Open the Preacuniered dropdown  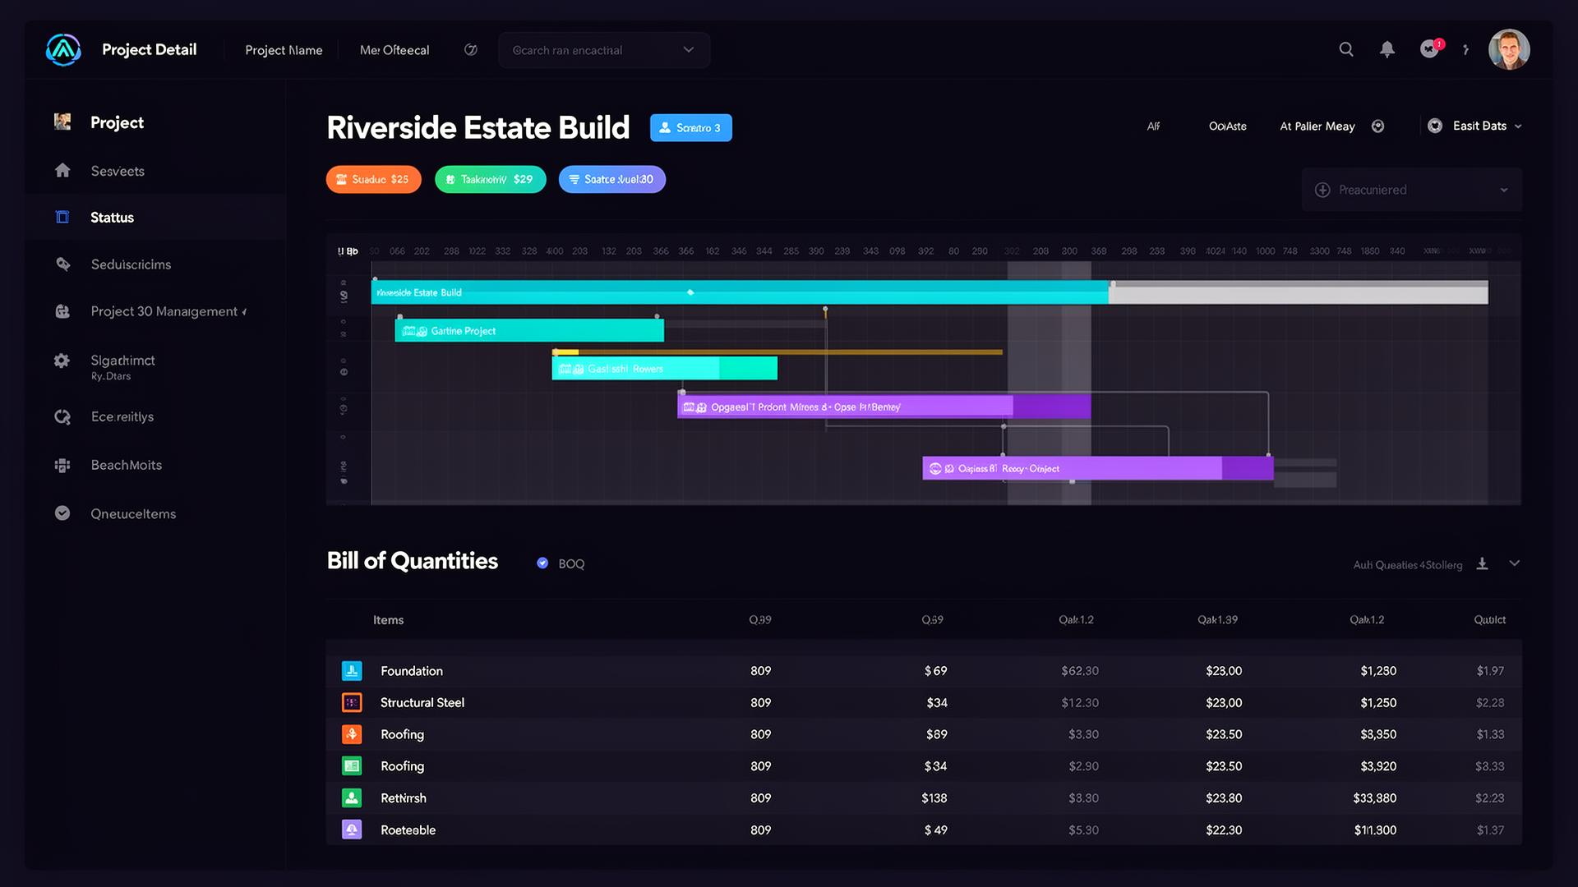click(x=1412, y=190)
